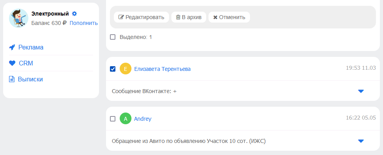Image resolution: width=383 pixels, height=155 pixels.
Task: Open the CRM menu section
Action: pyautogui.click(x=26, y=63)
